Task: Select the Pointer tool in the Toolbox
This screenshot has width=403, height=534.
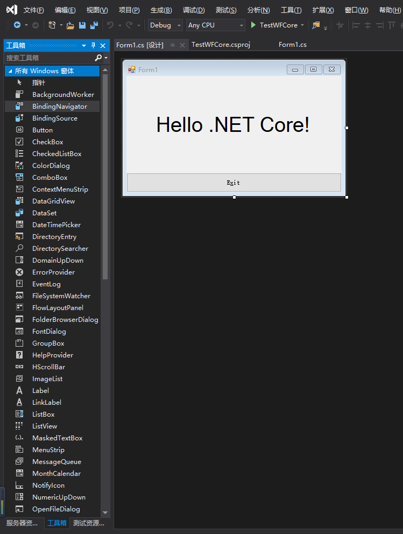Action: pyautogui.click(x=38, y=82)
